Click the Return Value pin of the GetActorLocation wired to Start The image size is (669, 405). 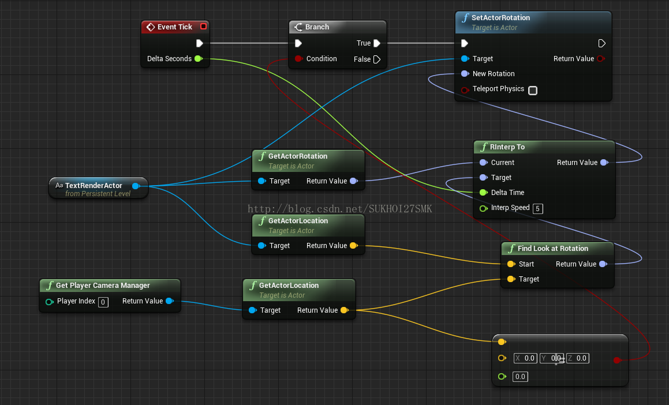point(354,246)
